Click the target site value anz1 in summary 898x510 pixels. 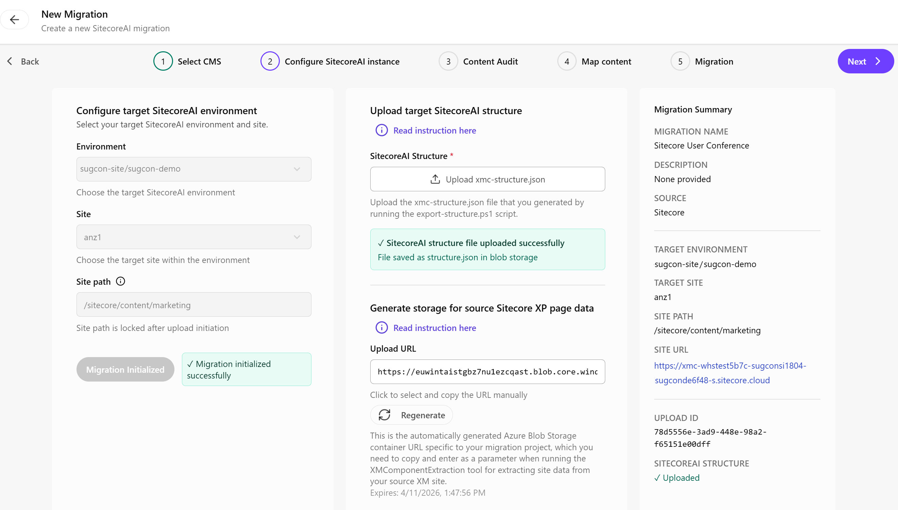click(x=662, y=297)
